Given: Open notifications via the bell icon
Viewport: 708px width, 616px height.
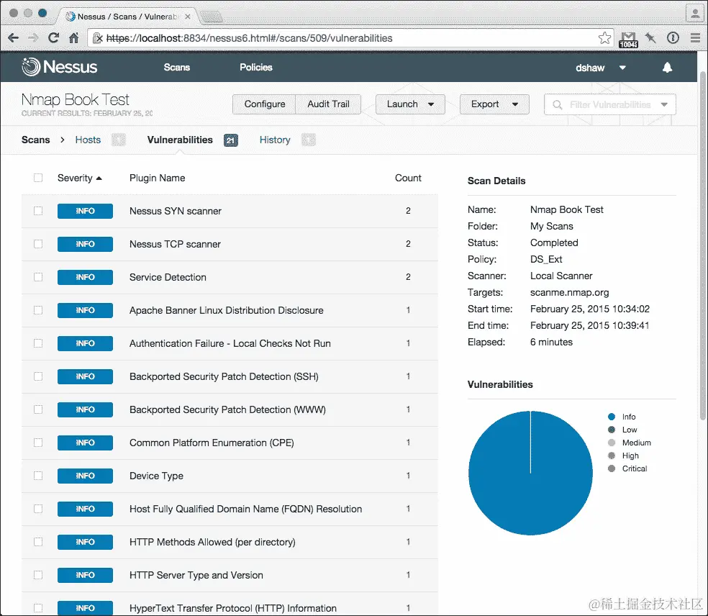Looking at the screenshot, I should pyautogui.click(x=667, y=68).
